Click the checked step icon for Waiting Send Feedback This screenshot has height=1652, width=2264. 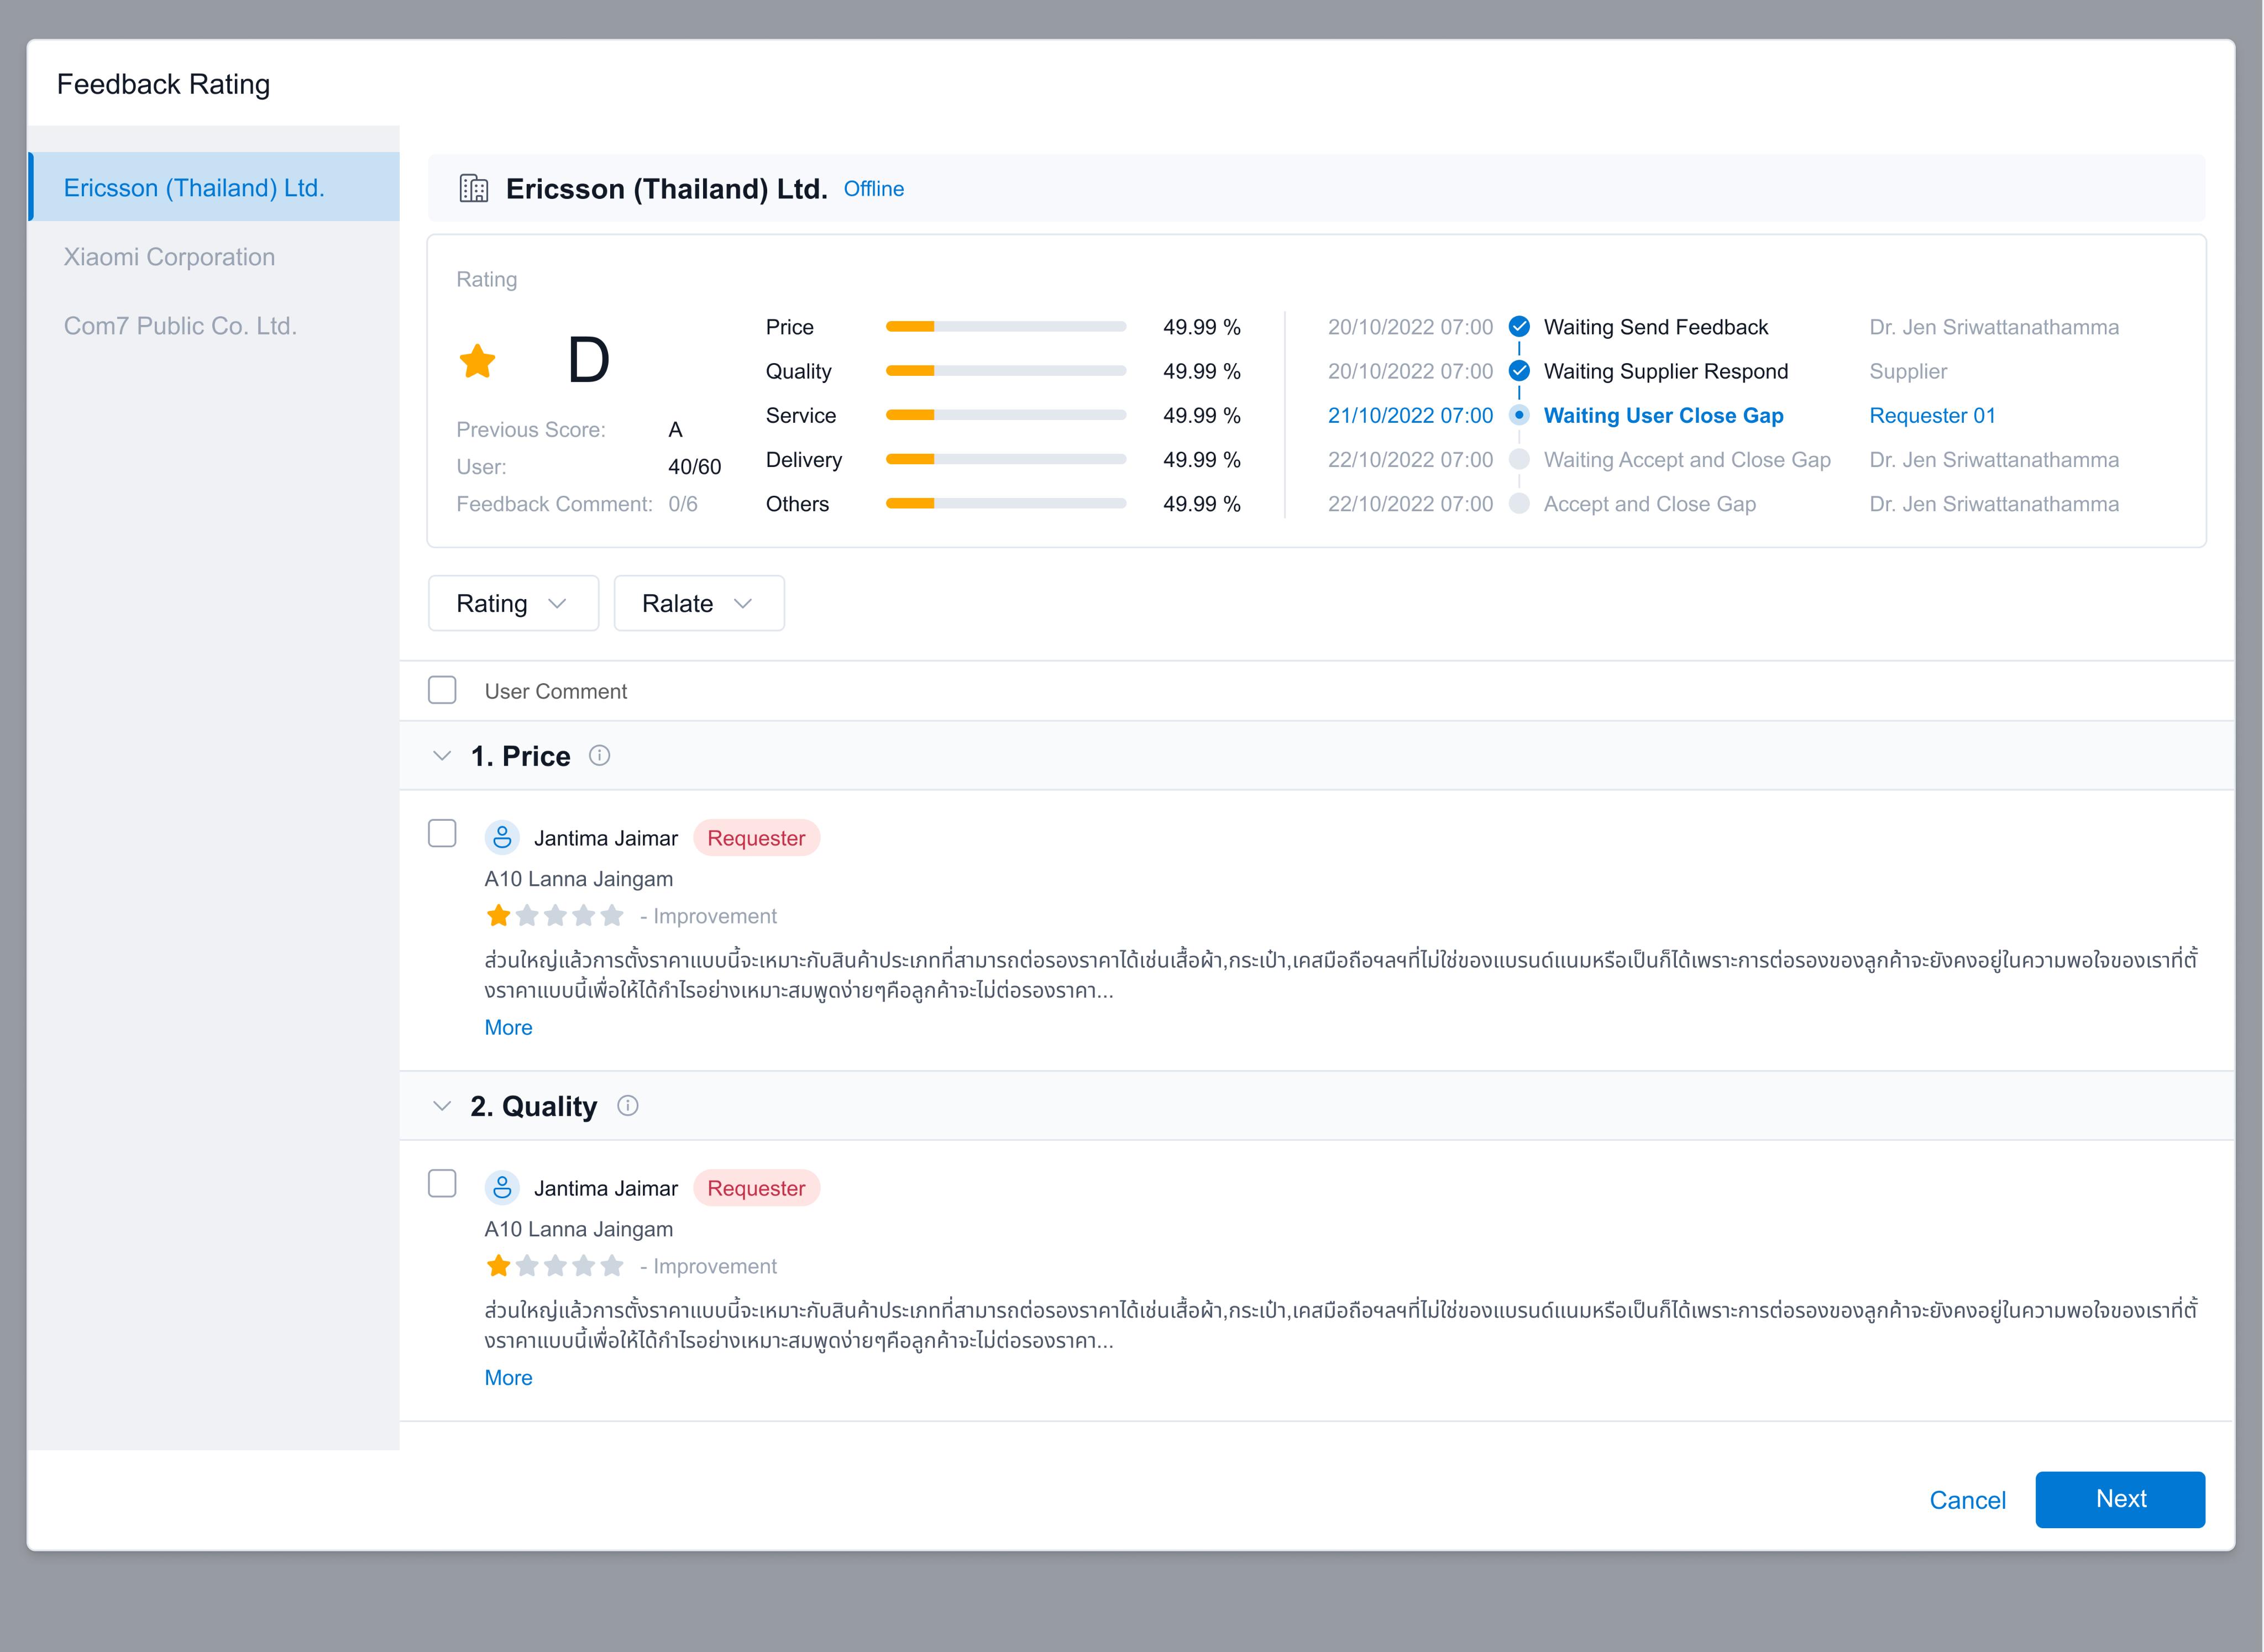(1518, 326)
